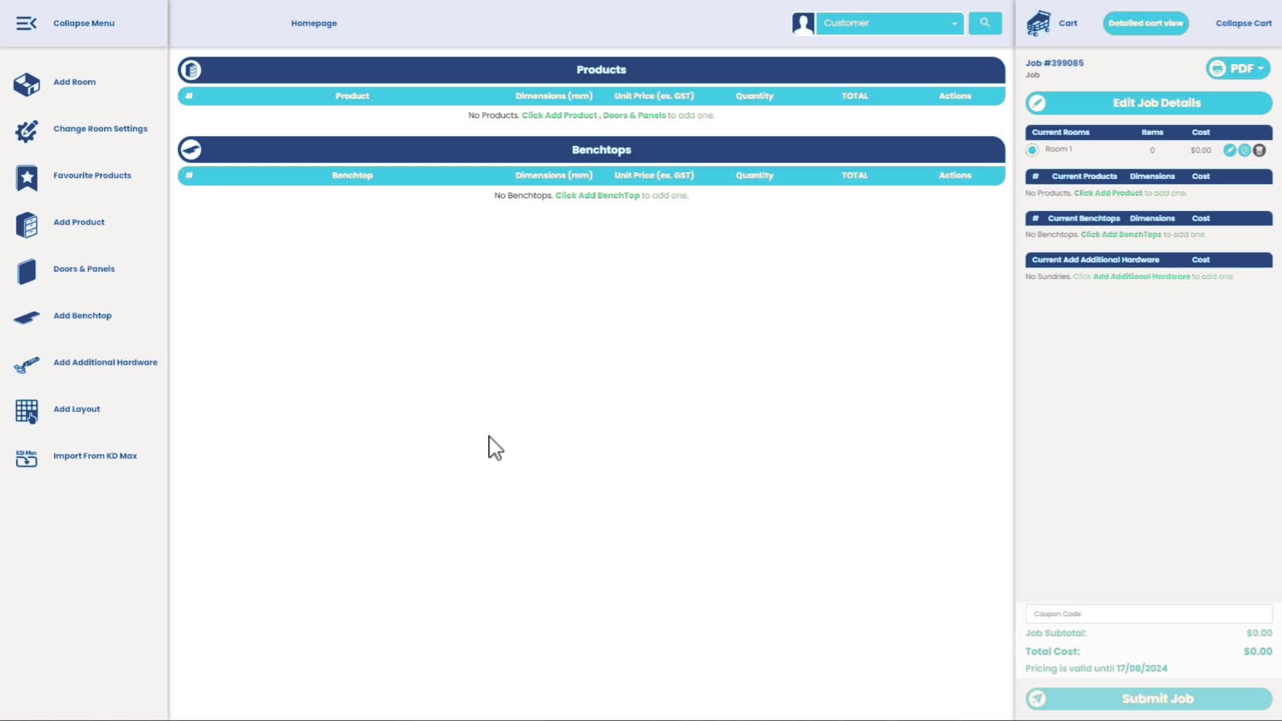This screenshot has width=1282, height=721.
Task: Select Add Benchtop label in sidebar menu
Action: tap(83, 316)
